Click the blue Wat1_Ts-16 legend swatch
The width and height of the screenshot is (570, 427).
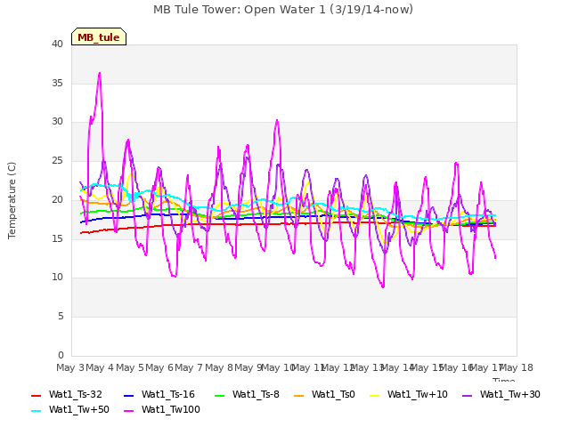(x=128, y=395)
